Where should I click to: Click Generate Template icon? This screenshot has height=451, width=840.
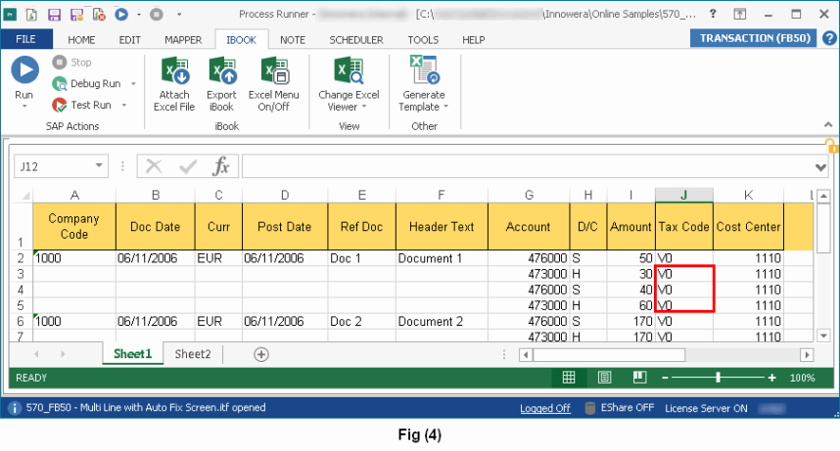click(424, 70)
